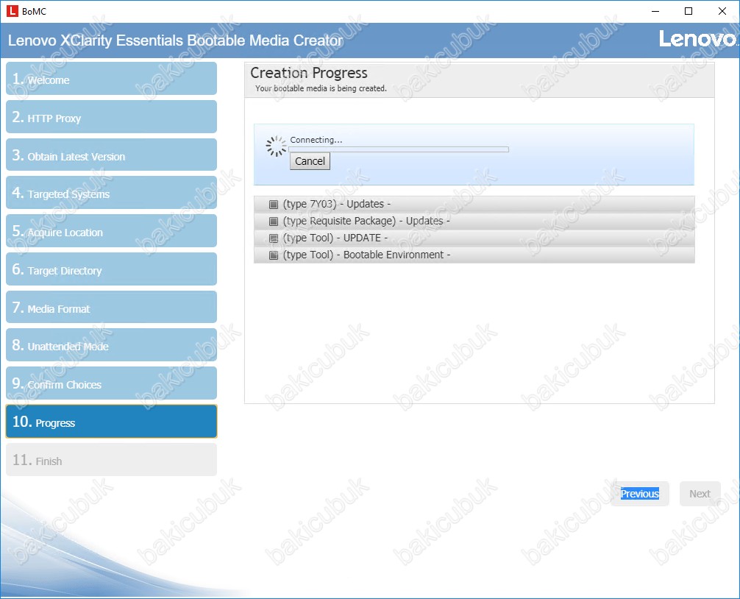Expand the (type Tool) - UPDATE row
The image size is (740, 599).
tap(474, 238)
